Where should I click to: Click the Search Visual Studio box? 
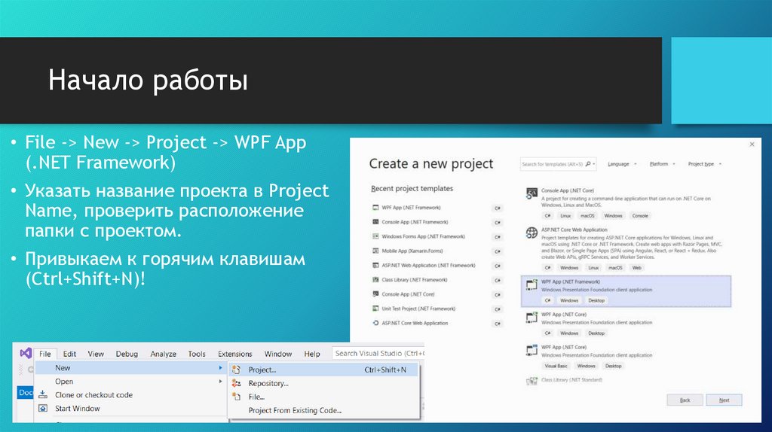tap(378, 354)
